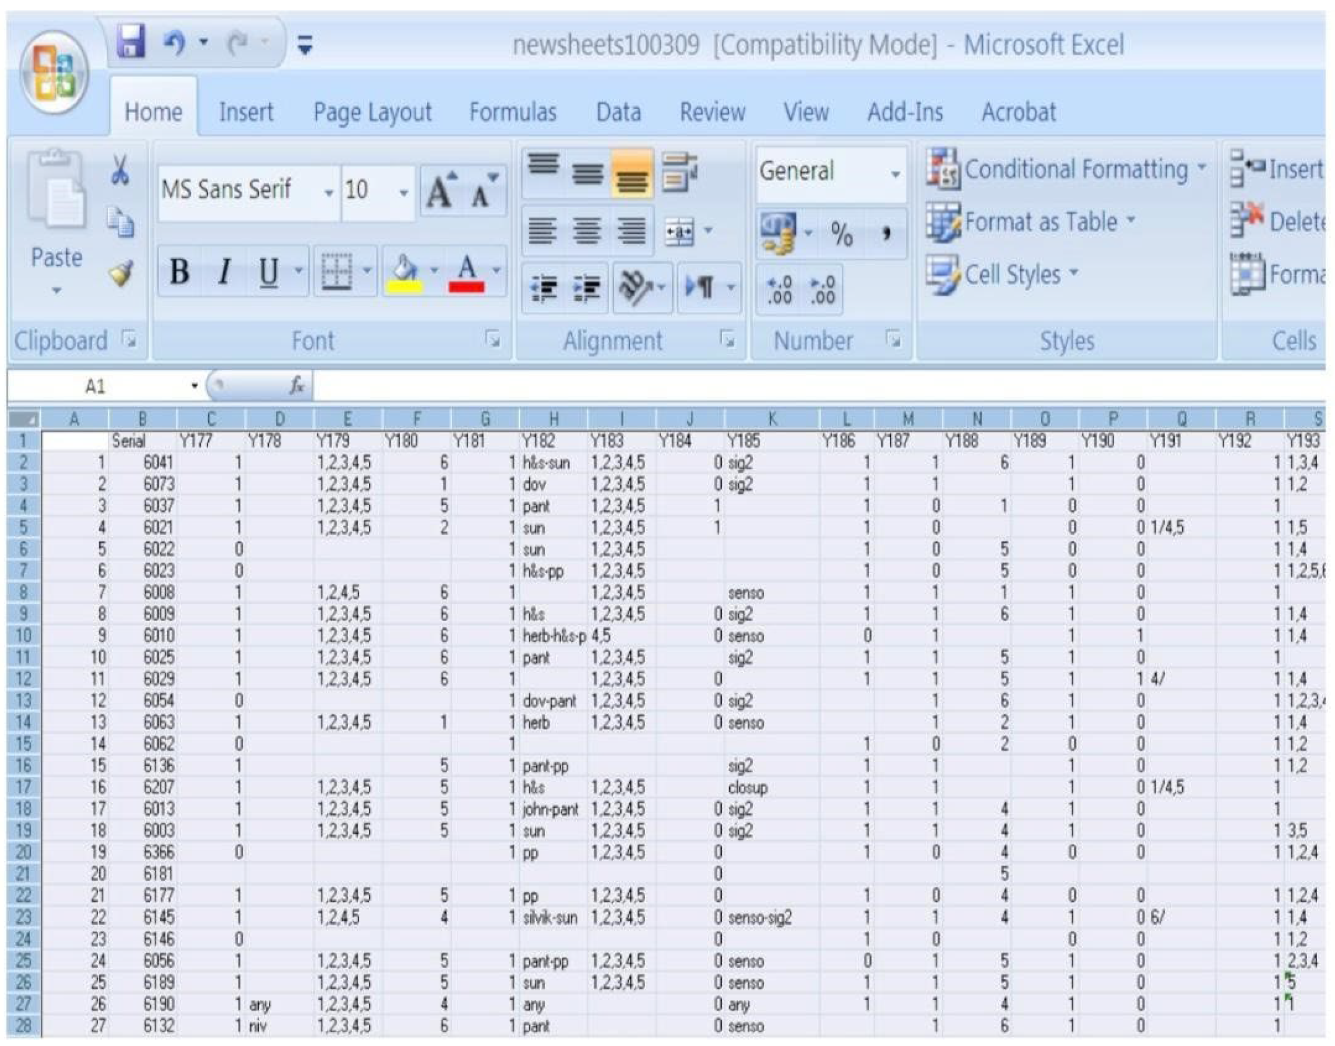Switch to the Formulas tab
This screenshot has width=1335, height=1046.
(x=513, y=112)
